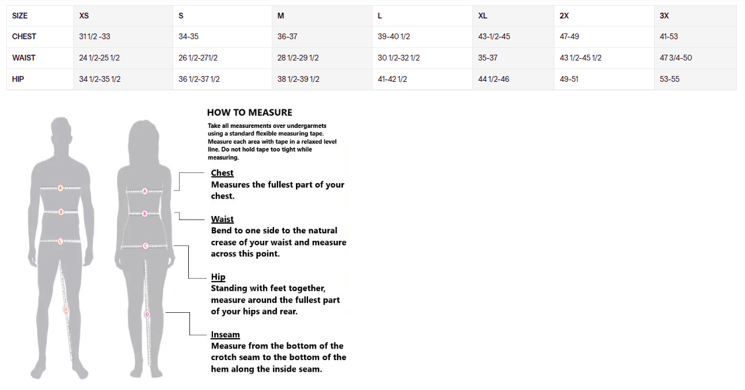
Task: Click the hip marker C on male figure
Action: pyautogui.click(x=60, y=241)
